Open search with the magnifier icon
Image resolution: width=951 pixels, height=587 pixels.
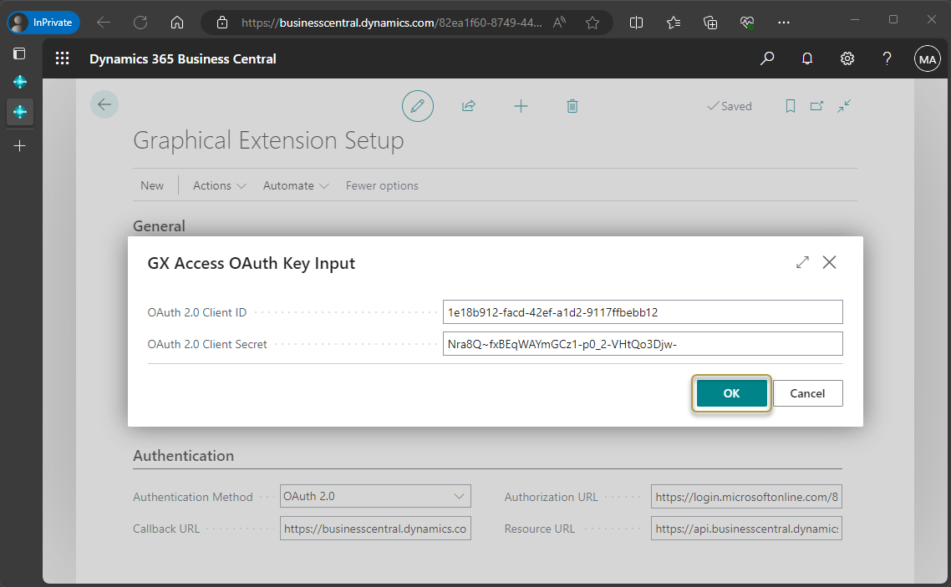tap(766, 58)
